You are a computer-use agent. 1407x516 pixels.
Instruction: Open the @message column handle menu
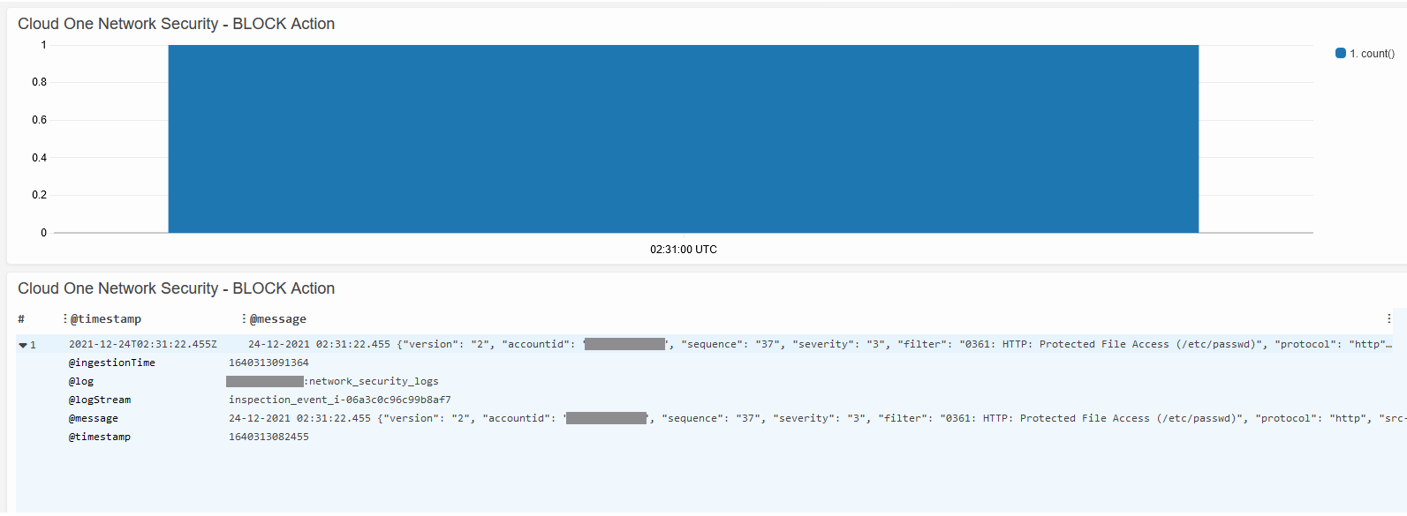tap(244, 318)
